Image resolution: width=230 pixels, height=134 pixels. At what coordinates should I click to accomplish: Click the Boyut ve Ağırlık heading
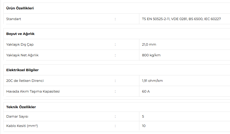20,34
